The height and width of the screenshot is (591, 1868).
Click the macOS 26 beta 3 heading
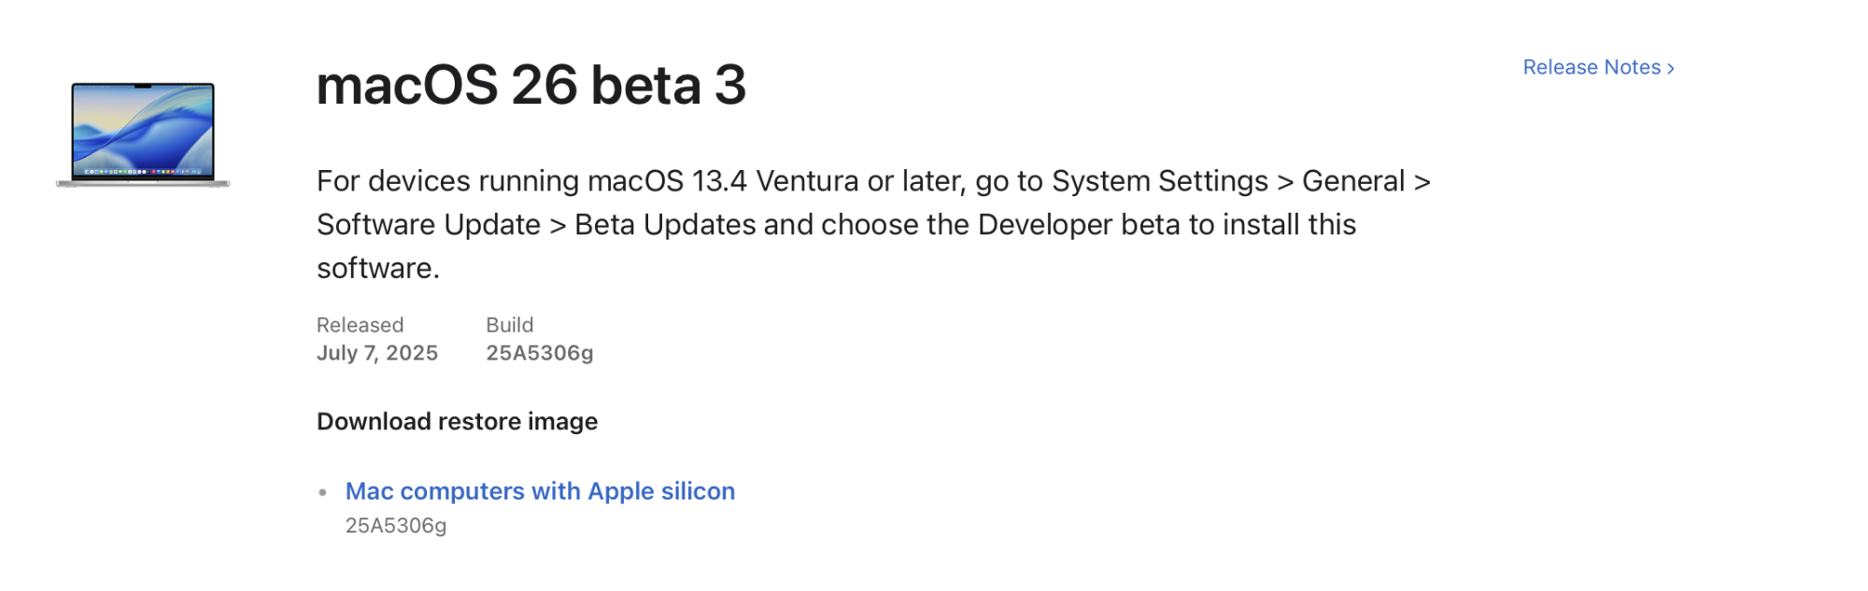[x=531, y=85]
